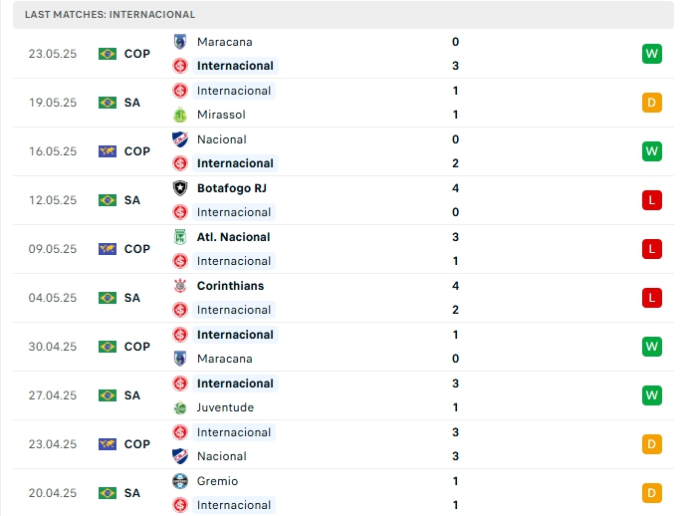Click the D badge for Mirassol match

coord(652,103)
